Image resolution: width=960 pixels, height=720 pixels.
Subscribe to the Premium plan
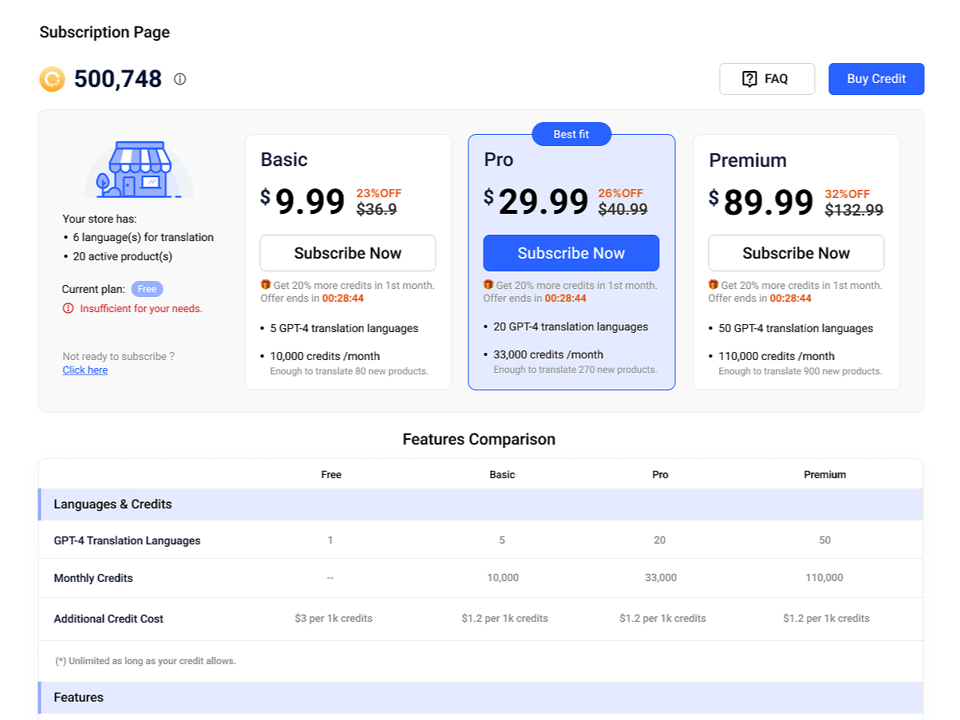(x=796, y=253)
